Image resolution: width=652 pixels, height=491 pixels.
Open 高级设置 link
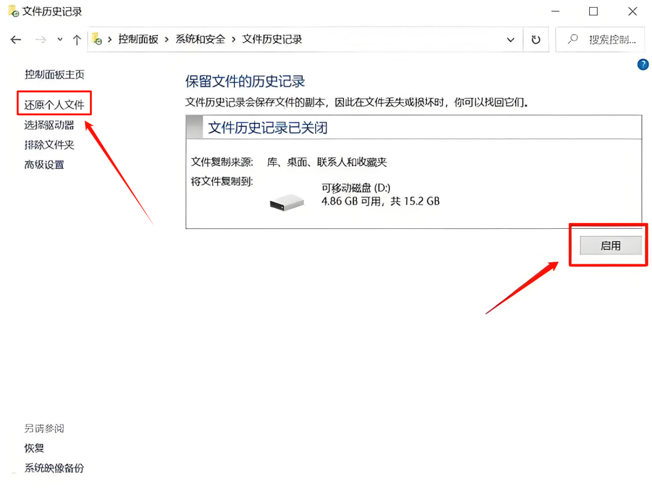tap(44, 165)
